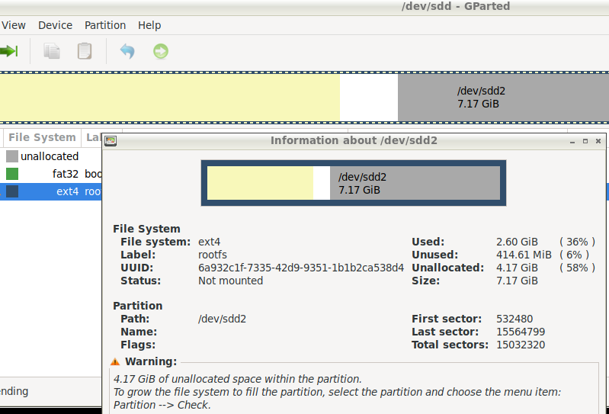Open the Partition menu
The height and width of the screenshot is (414, 609).
pos(105,25)
